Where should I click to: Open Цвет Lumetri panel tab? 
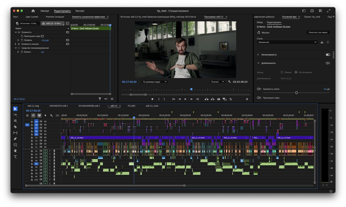tap(32, 17)
